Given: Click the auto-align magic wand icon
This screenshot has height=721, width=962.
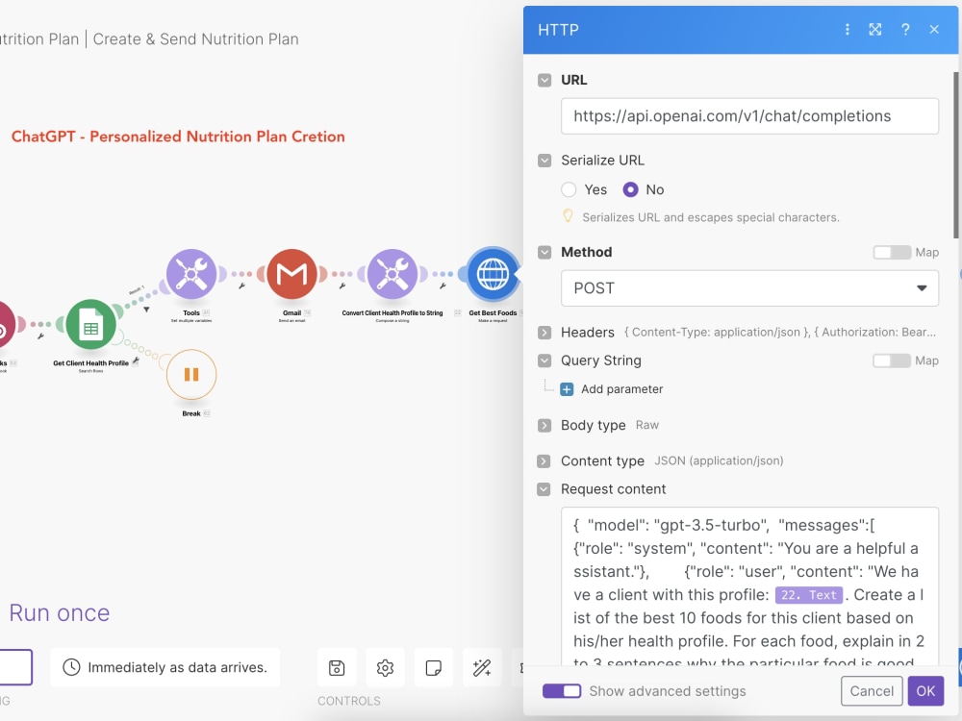Looking at the screenshot, I should tap(482, 668).
